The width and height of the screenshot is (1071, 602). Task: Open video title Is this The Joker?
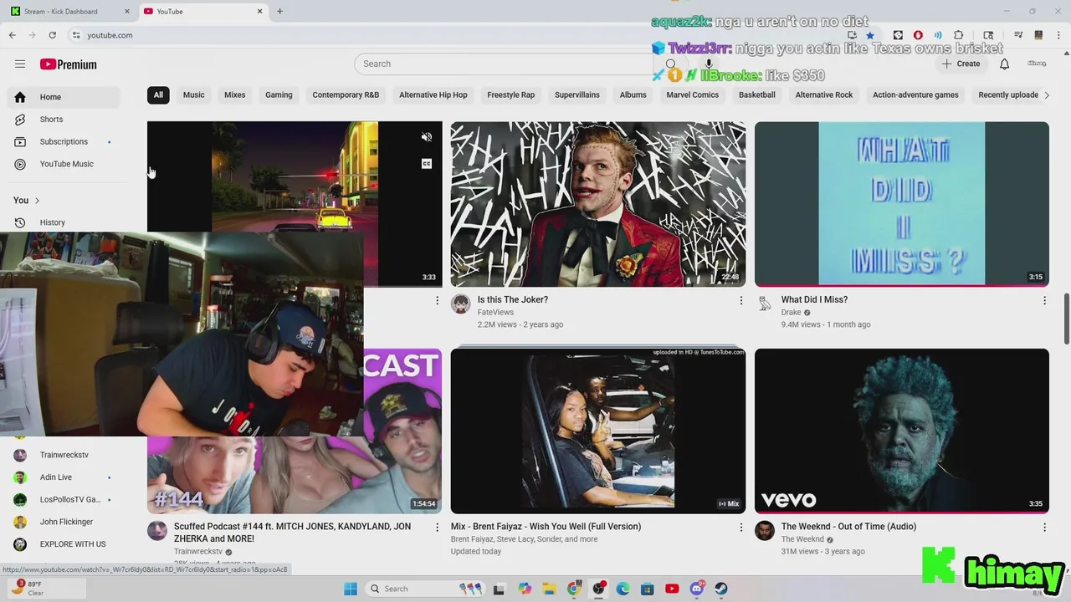click(512, 300)
